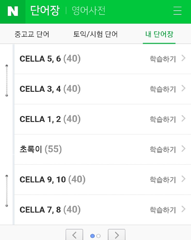Click the Naver N logo icon
This screenshot has height=240, width=191.
click(x=13, y=11)
